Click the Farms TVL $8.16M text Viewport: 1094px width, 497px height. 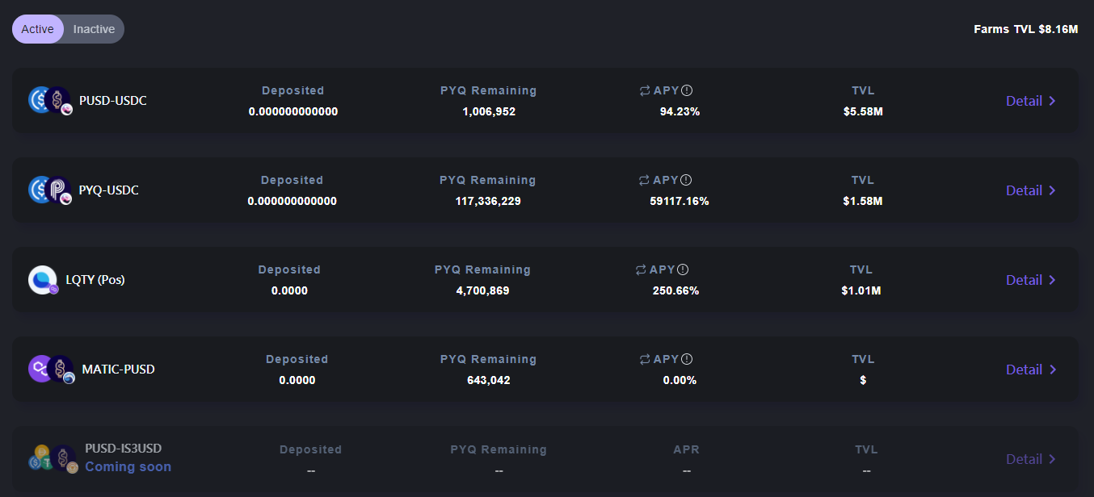pos(1026,29)
